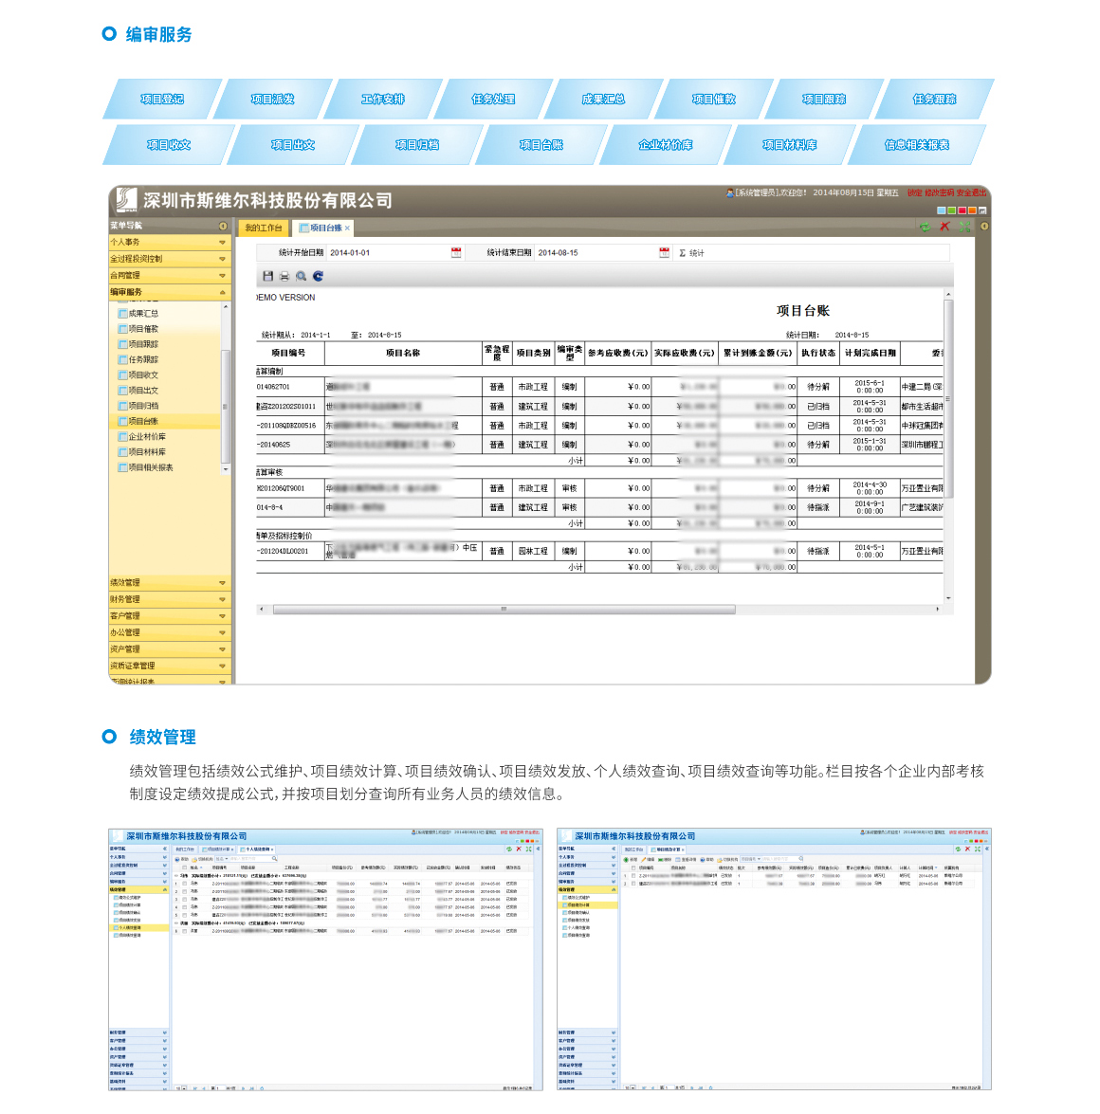Screen dimensions: 1100x1114
Task: Collapse the 菜单导航 sidebar panel
Action: pyautogui.click(x=223, y=227)
